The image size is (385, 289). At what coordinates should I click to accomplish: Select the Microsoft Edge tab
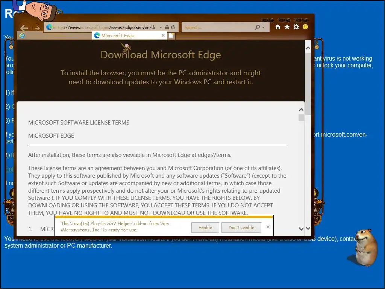(129, 36)
